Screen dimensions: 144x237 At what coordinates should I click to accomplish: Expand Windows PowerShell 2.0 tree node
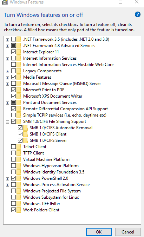(7, 179)
